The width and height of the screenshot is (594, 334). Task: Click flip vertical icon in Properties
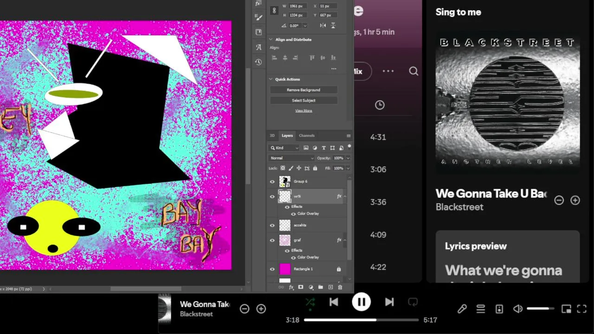(x=333, y=26)
